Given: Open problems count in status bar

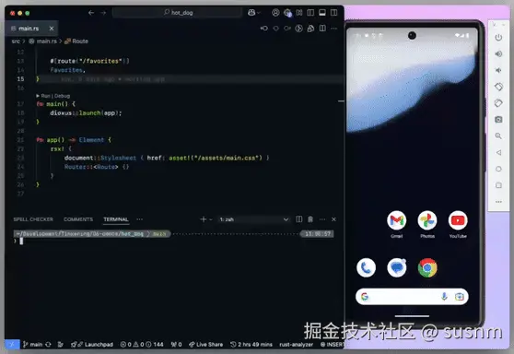Looking at the screenshot, I should pyautogui.click(x=142, y=345).
